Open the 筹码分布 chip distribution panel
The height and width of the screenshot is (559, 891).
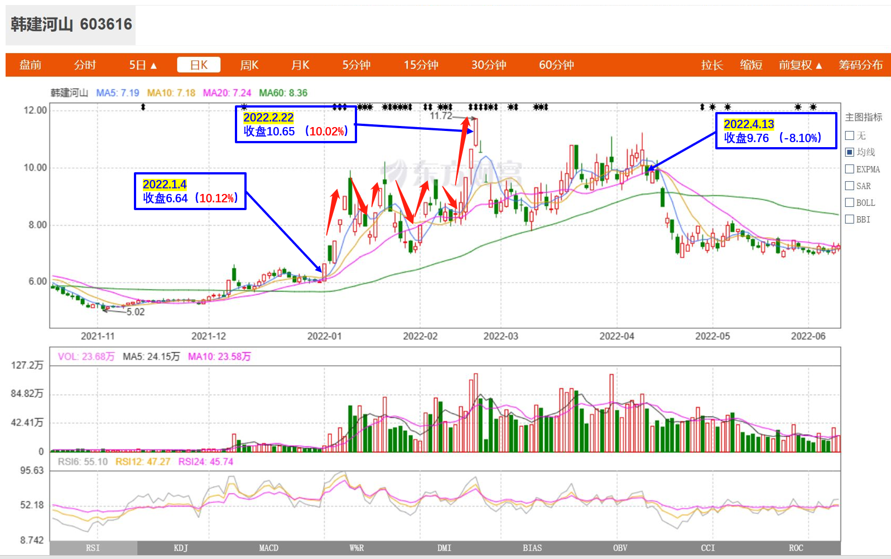point(860,65)
